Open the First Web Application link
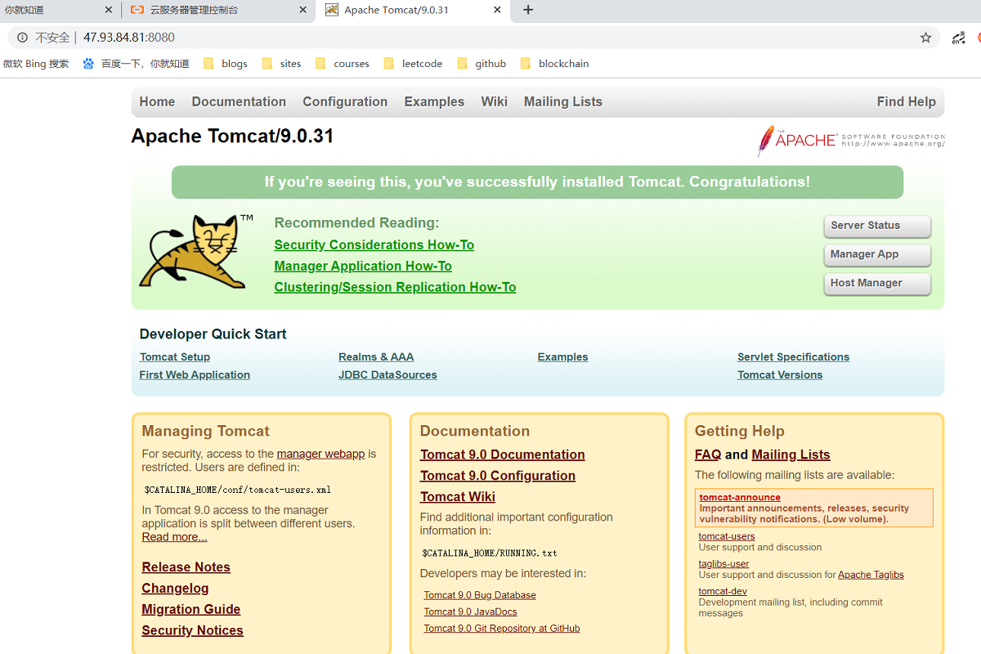 [195, 375]
